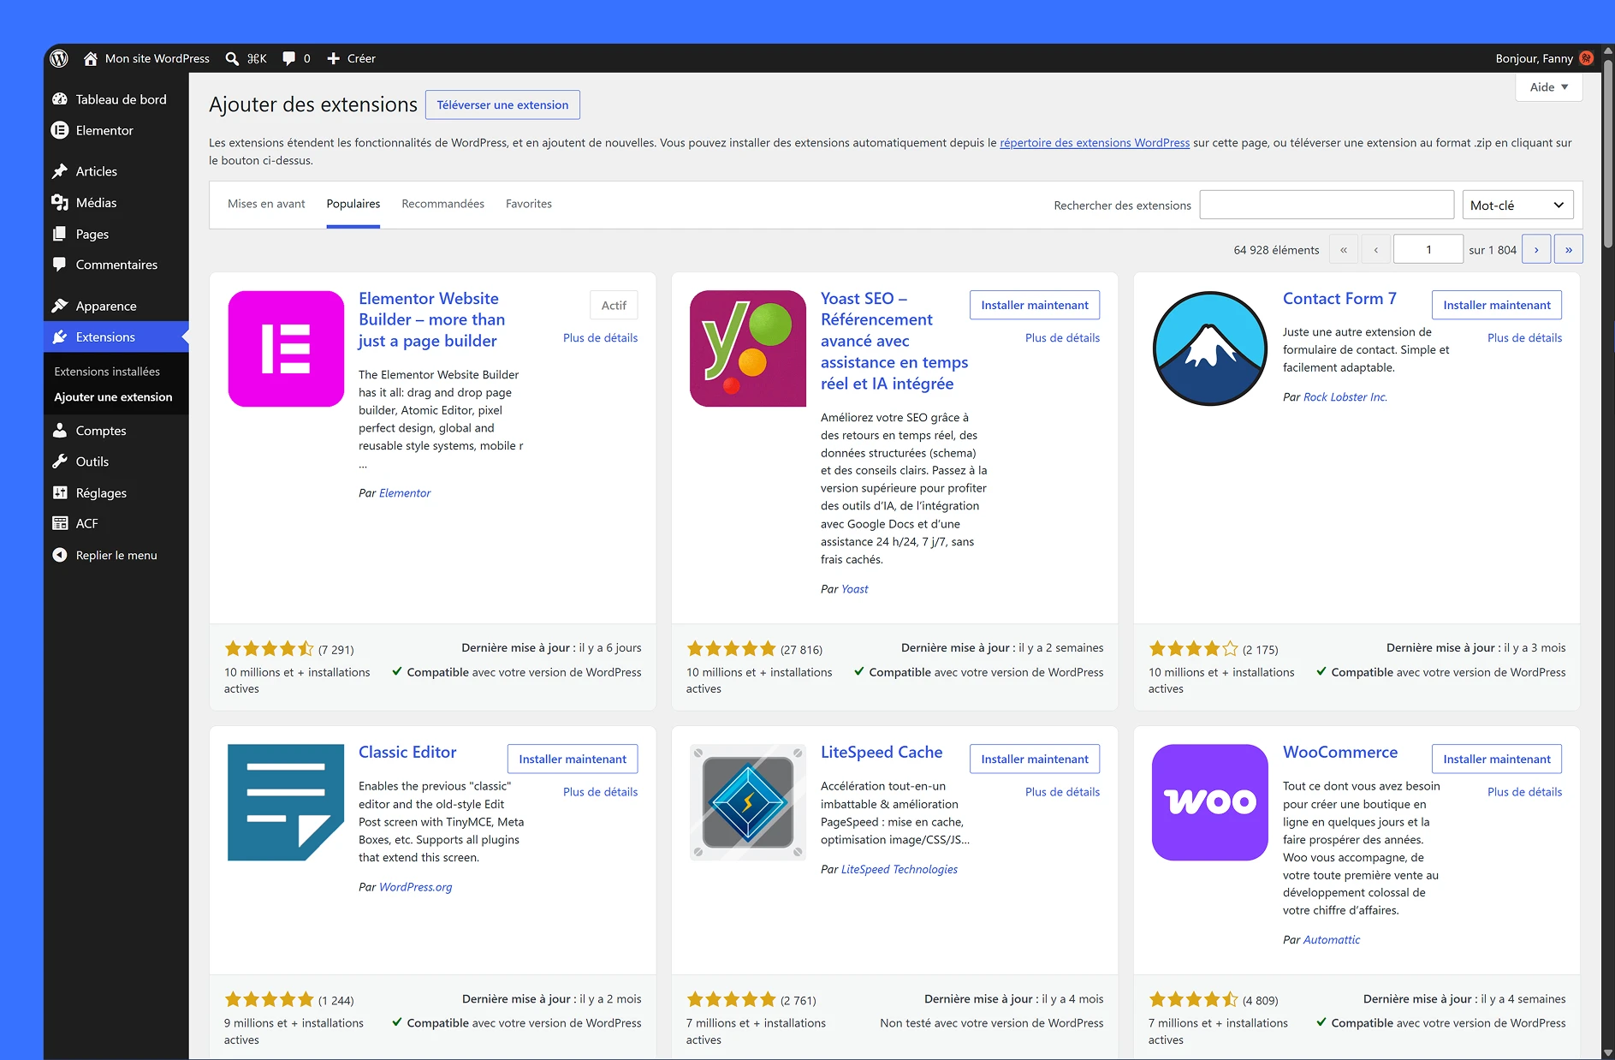1615x1060 pixels.
Task: Click the Outils wrench icon
Action: pyautogui.click(x=60, y=462)
